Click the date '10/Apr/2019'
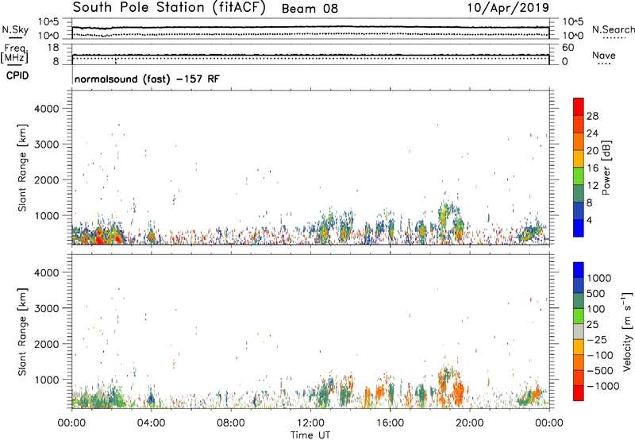The height and width of the screenshot is (440, 635). pyautogui.click(x=508, y=8)
